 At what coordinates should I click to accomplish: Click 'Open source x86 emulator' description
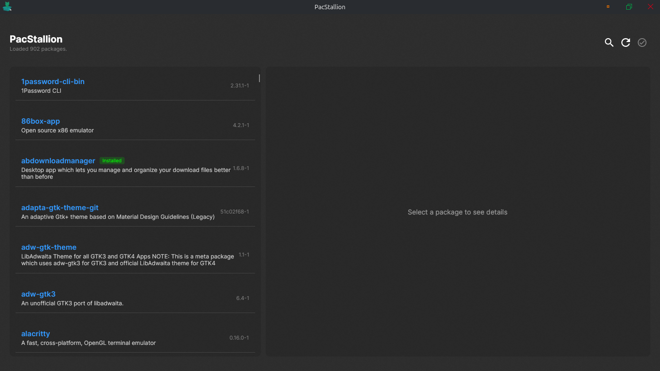57,130
